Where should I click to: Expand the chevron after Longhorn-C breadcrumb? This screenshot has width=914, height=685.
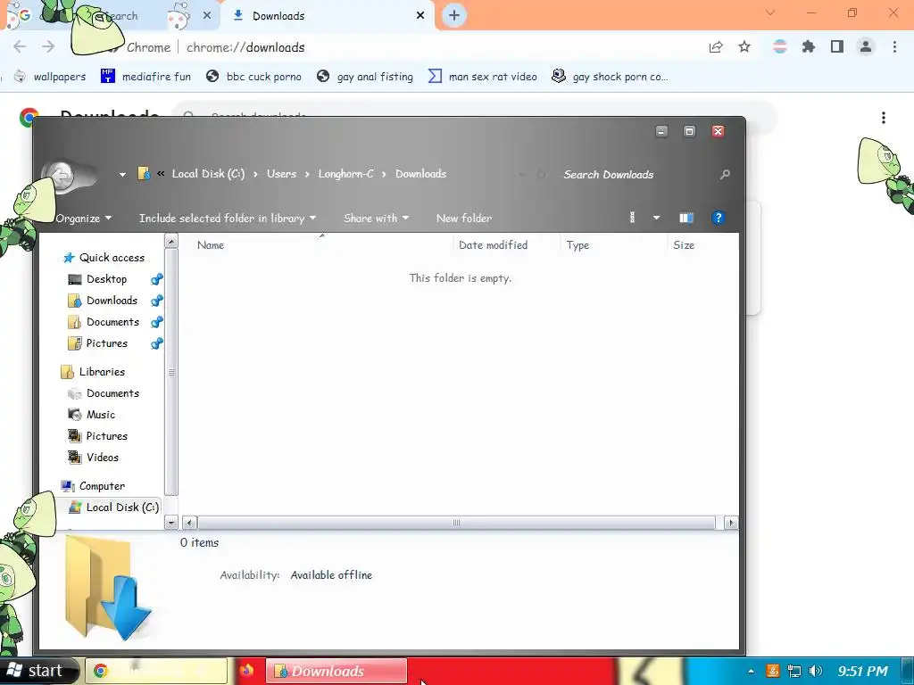click(x=384, y=174)
